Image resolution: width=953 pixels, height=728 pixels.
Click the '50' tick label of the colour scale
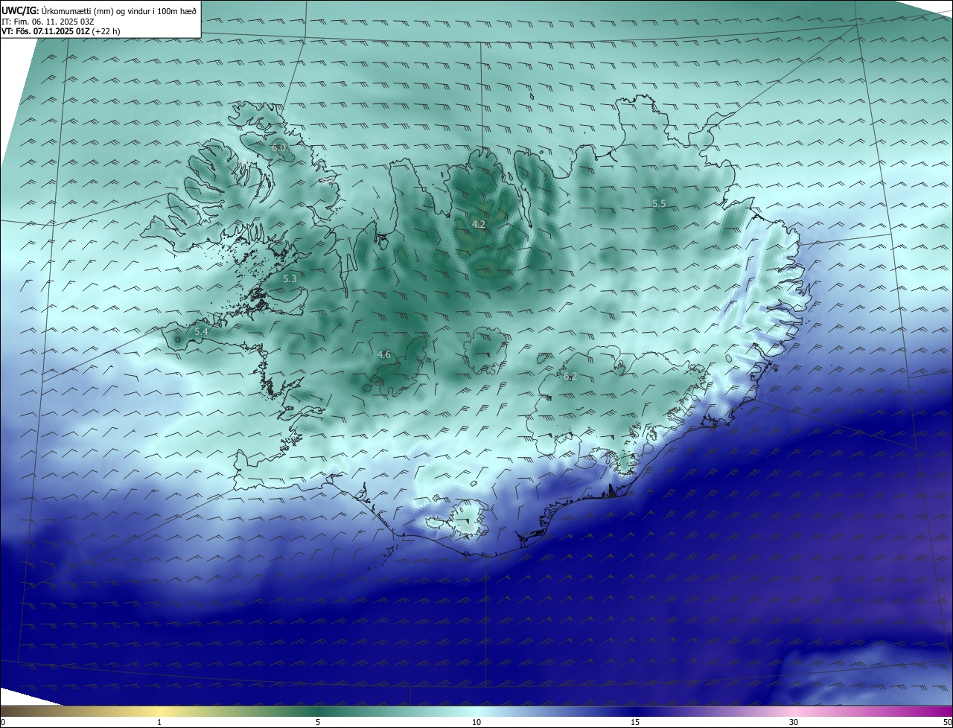[947, 722]
